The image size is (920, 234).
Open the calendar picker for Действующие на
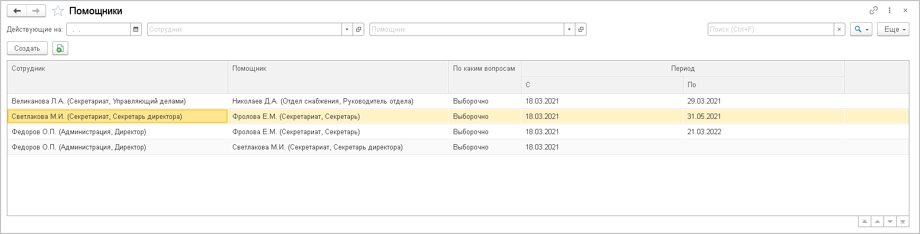coord(136,30)
